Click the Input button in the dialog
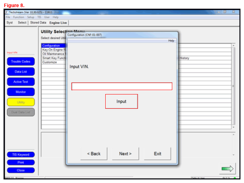The image size is (244, 183). tap(121, 101)
